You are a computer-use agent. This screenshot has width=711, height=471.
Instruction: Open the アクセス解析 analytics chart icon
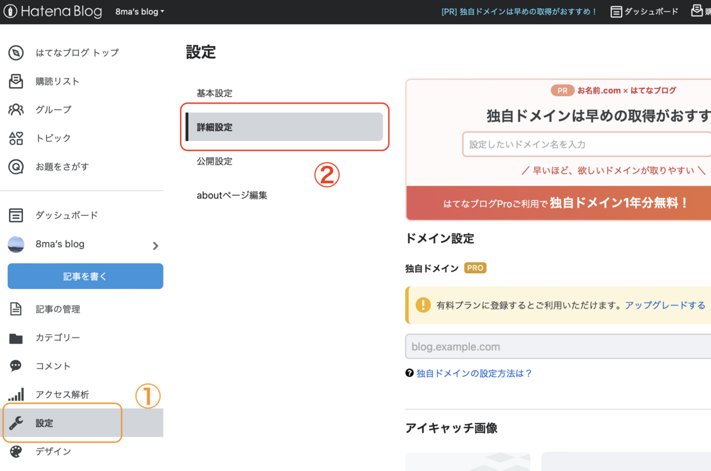(16, 394)
